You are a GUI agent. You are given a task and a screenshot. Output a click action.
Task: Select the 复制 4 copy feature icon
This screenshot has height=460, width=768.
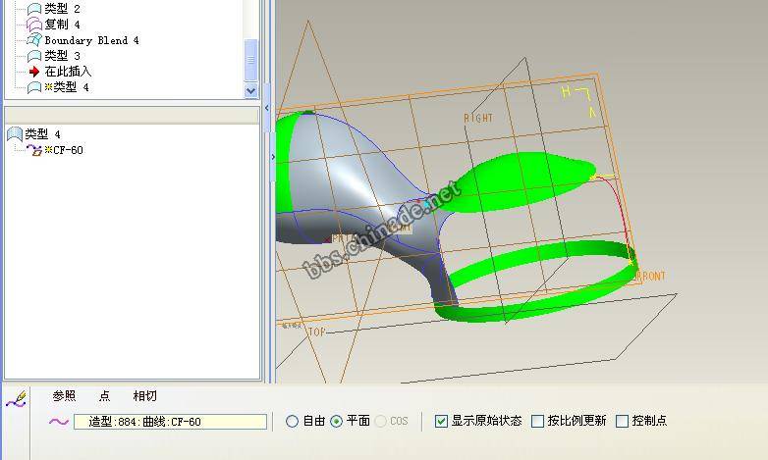[34, 24]
